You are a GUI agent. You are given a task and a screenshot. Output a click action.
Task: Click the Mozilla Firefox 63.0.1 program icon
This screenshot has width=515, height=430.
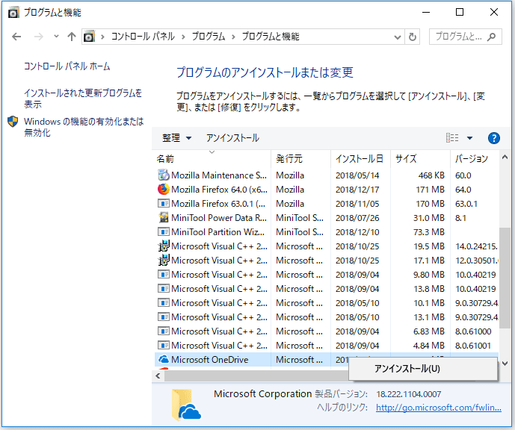pyautogui.click(x=163, y=204)
